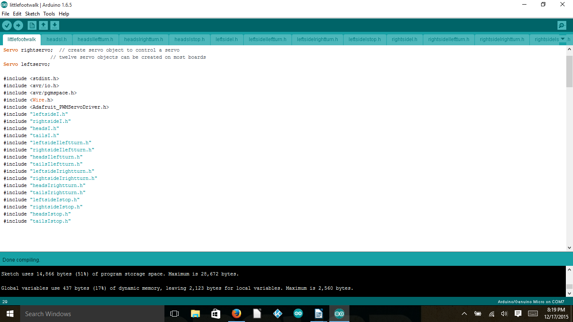Switch to the headsIleftturn.h tab

click(95, 39)
